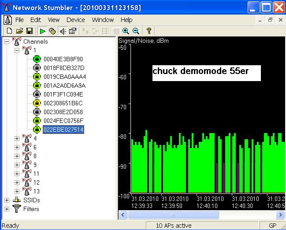Close the inner document window

281,20
